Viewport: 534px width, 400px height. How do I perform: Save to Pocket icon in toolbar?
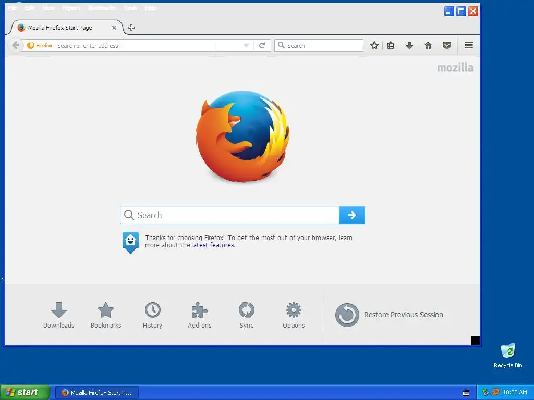[447, 45]
